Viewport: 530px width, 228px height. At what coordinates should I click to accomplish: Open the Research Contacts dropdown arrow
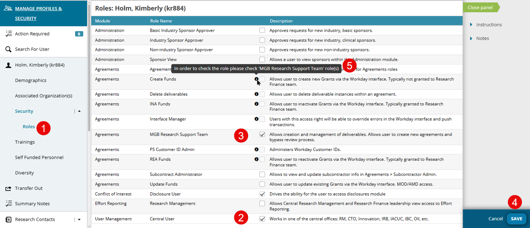tap(79, 219)
